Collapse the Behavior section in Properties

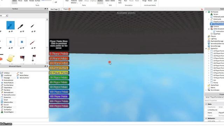pos(206,118)
